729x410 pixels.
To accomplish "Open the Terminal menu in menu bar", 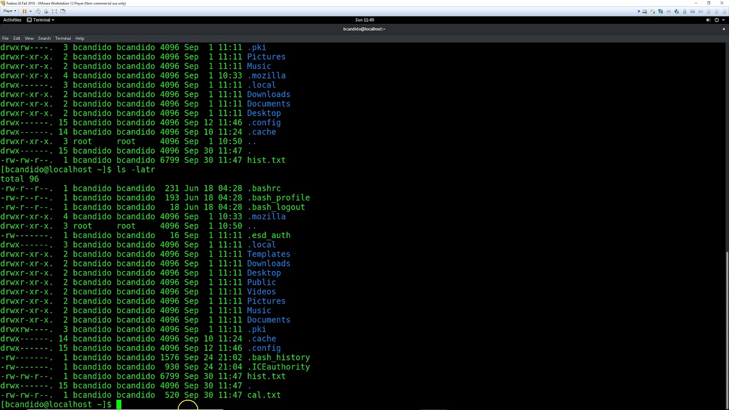I will click(63, 38).
